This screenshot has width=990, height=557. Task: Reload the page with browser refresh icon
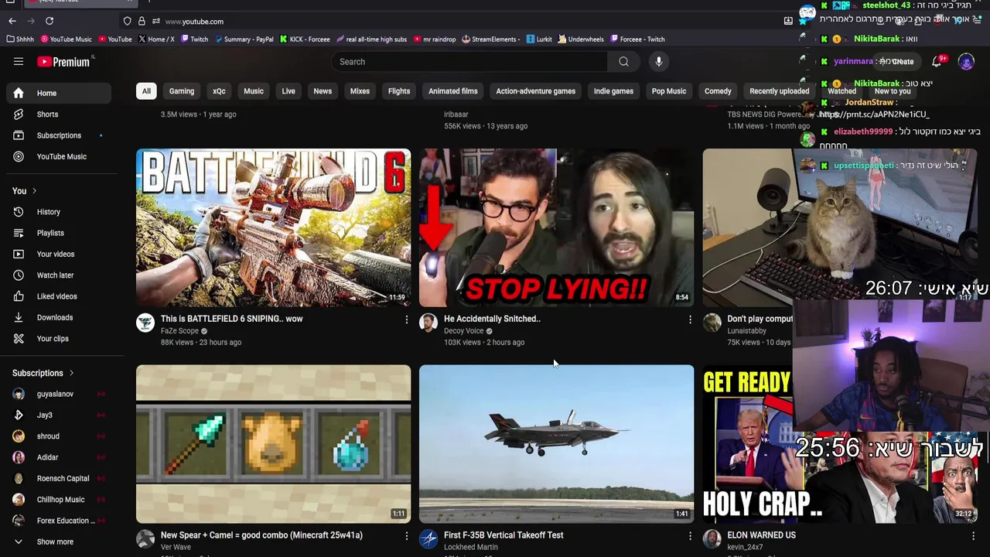[49, 21]
